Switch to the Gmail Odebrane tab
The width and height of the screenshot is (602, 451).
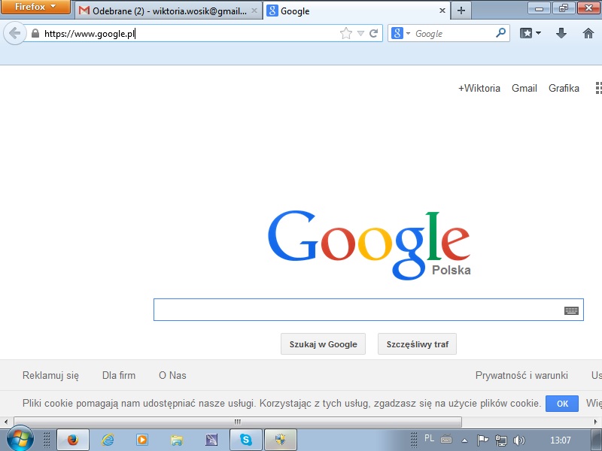click(x=168, y=11)
